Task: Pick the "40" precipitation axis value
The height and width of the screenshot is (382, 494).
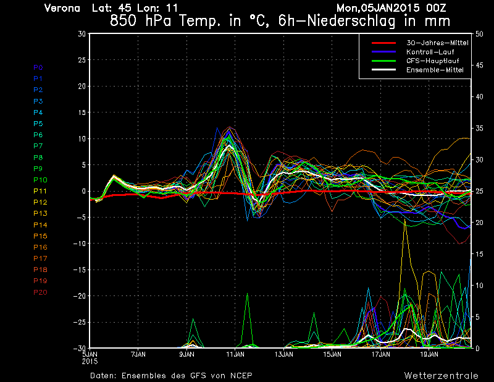Action: 479,97
